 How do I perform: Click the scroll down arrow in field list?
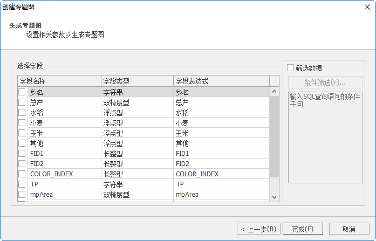274,197
